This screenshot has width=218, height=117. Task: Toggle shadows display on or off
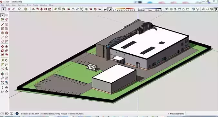point(110,9)
